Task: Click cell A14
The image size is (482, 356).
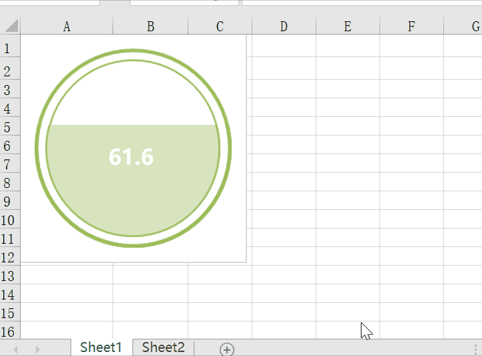Action: coord(67,294)
